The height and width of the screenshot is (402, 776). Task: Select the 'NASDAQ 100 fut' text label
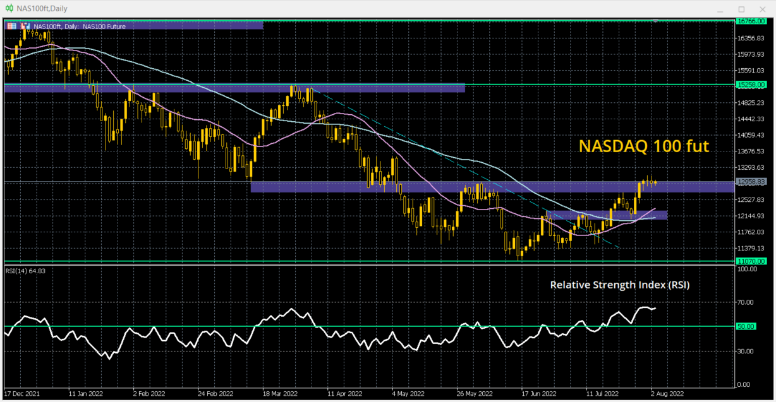tap(644, 146)
